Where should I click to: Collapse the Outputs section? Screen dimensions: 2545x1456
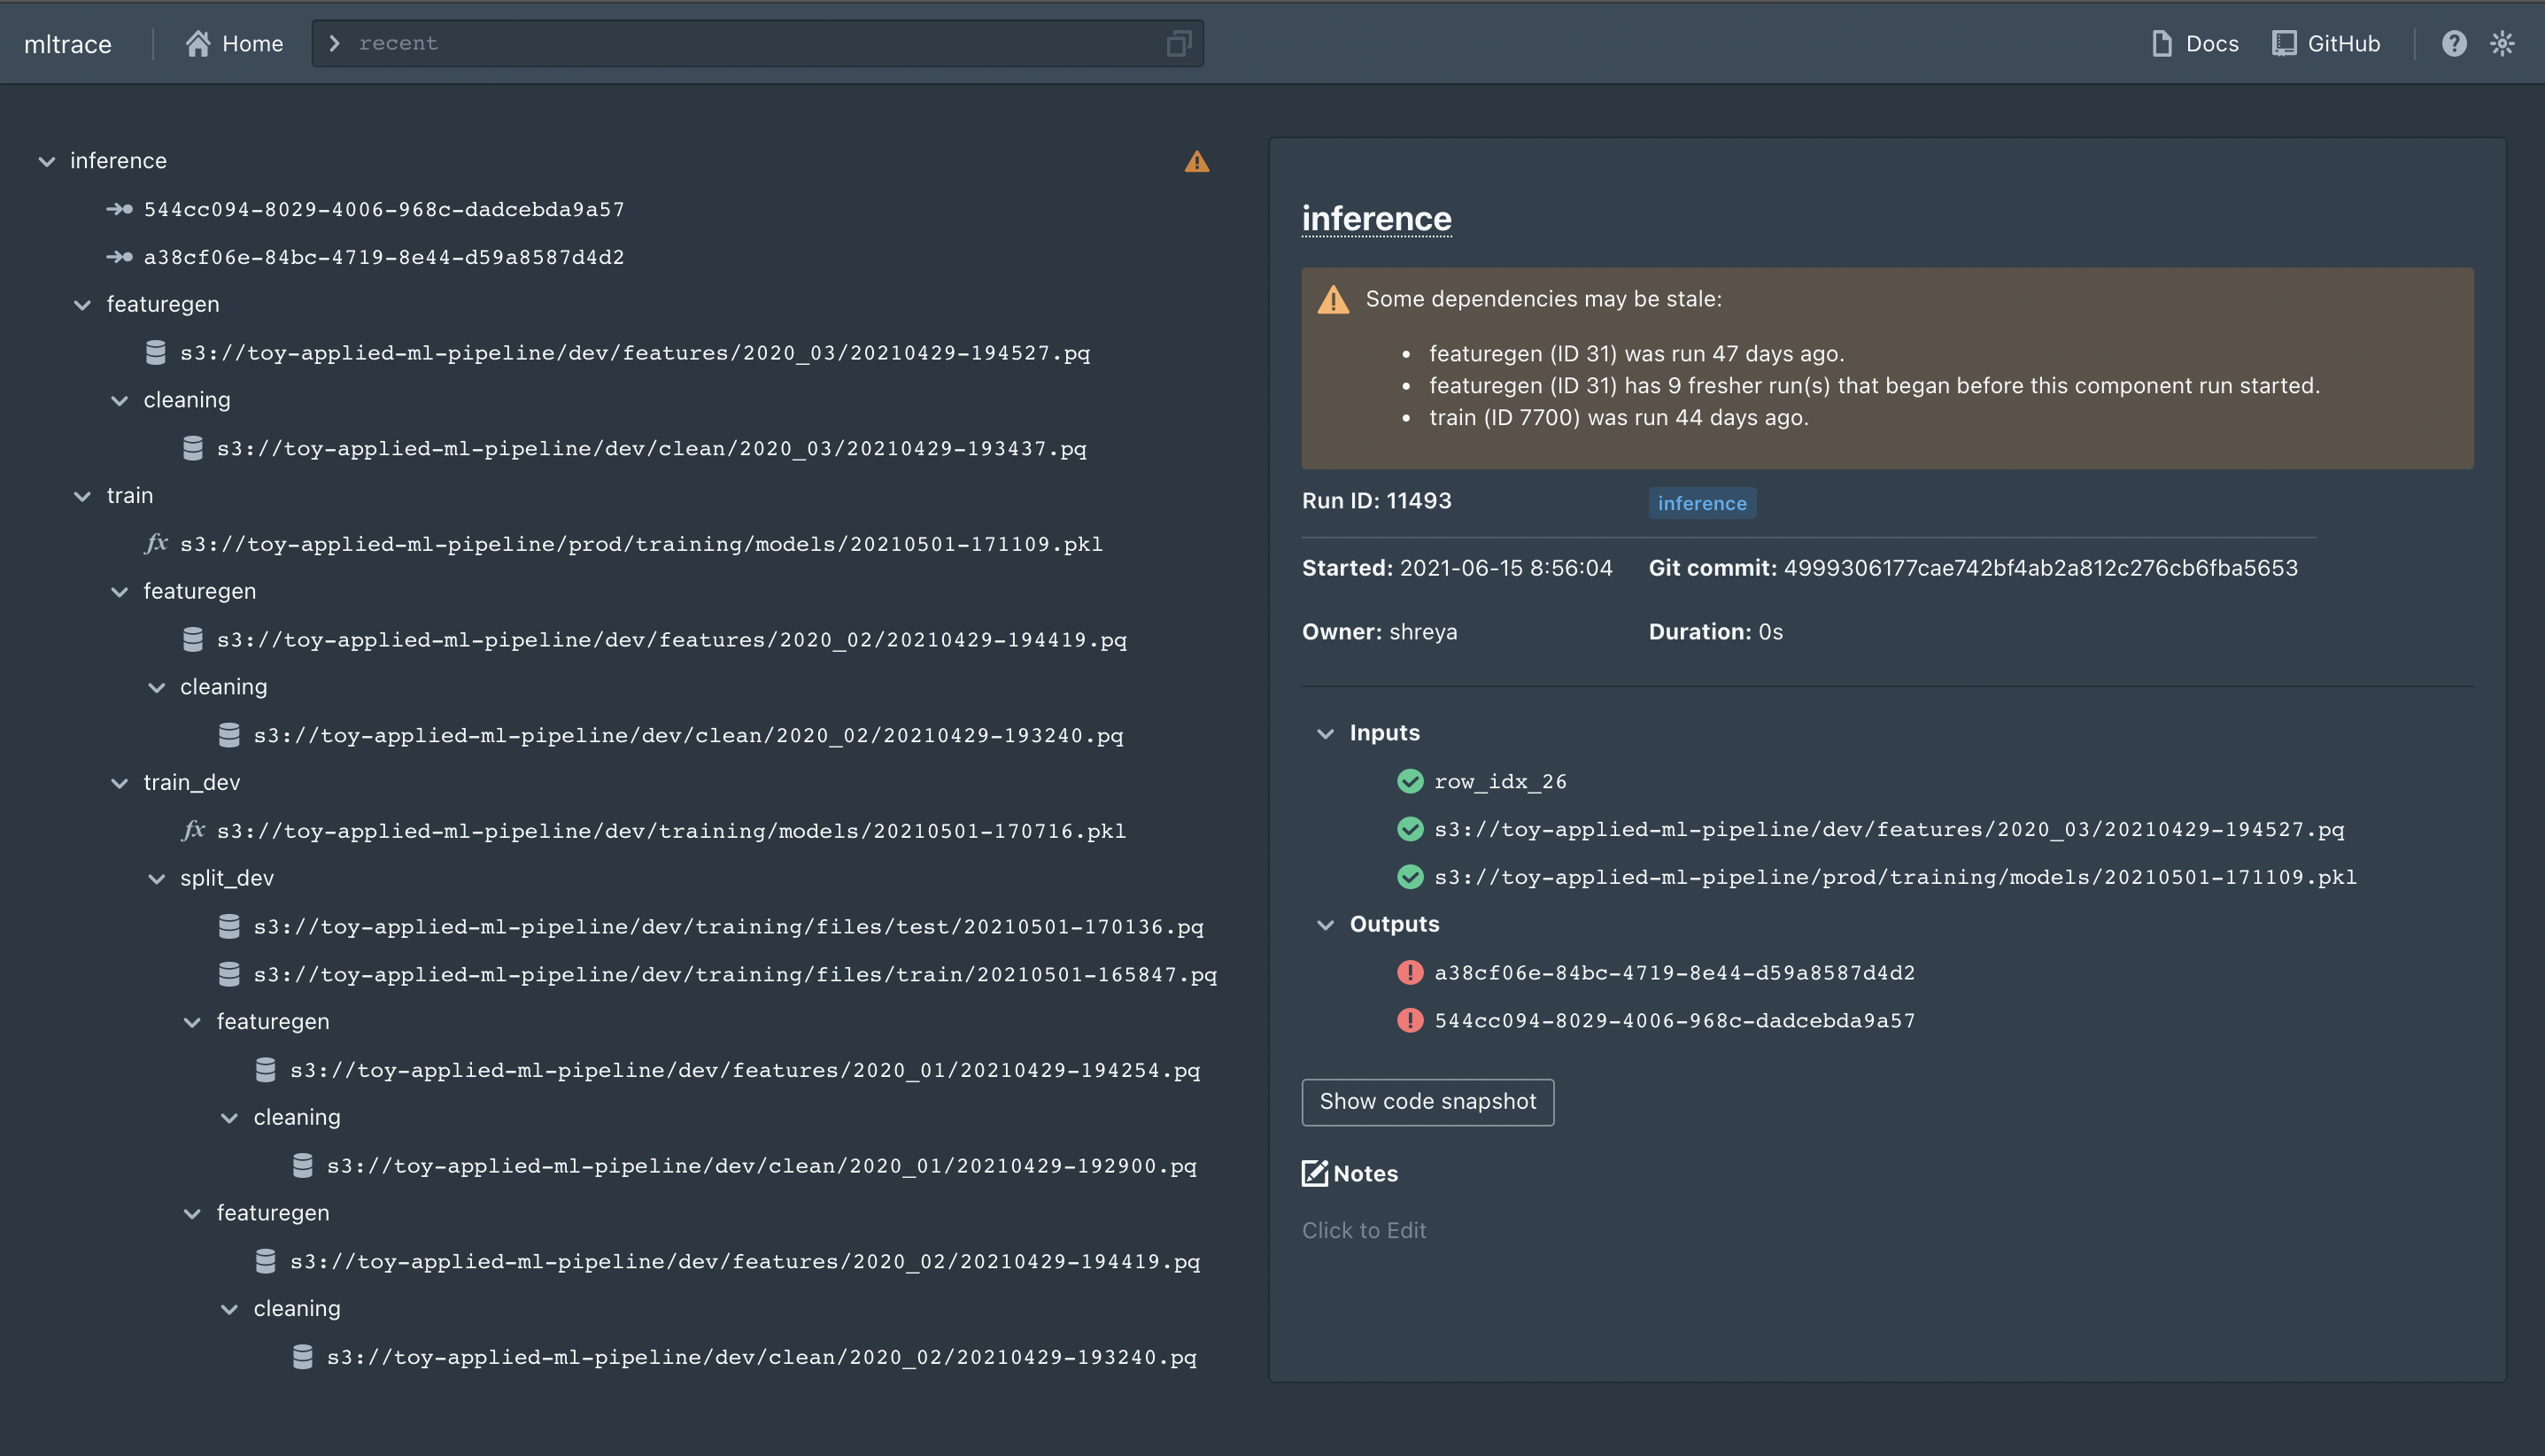coord(1326,924)
